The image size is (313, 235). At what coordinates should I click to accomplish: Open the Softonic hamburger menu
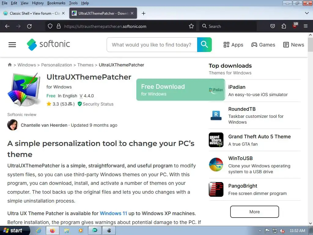[x=12, y=45]
